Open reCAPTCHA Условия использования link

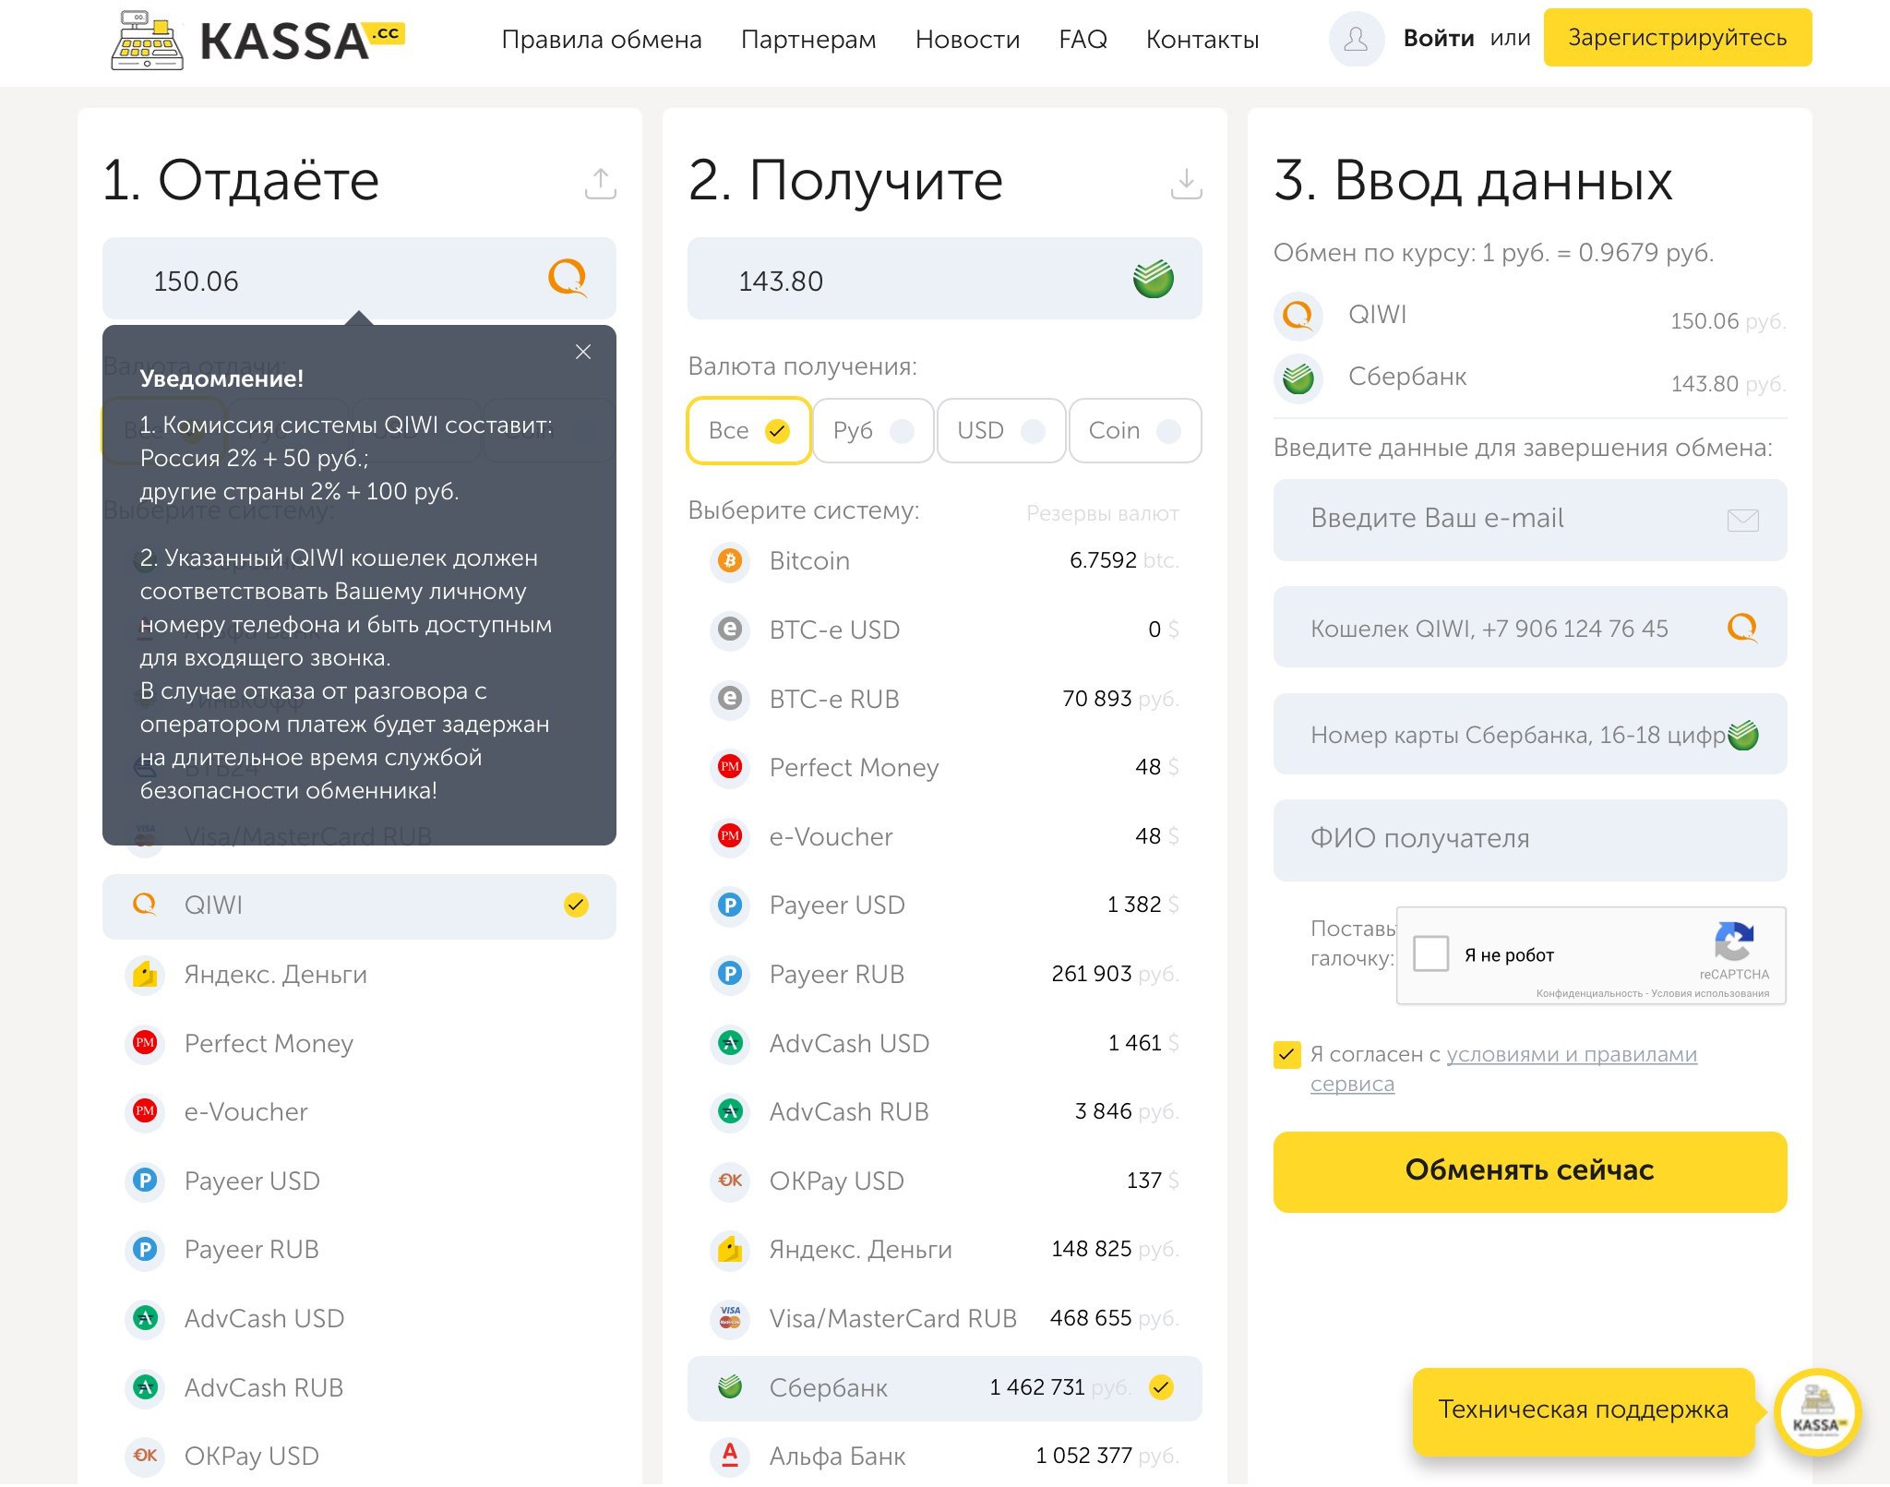[x=1710, y=994]
